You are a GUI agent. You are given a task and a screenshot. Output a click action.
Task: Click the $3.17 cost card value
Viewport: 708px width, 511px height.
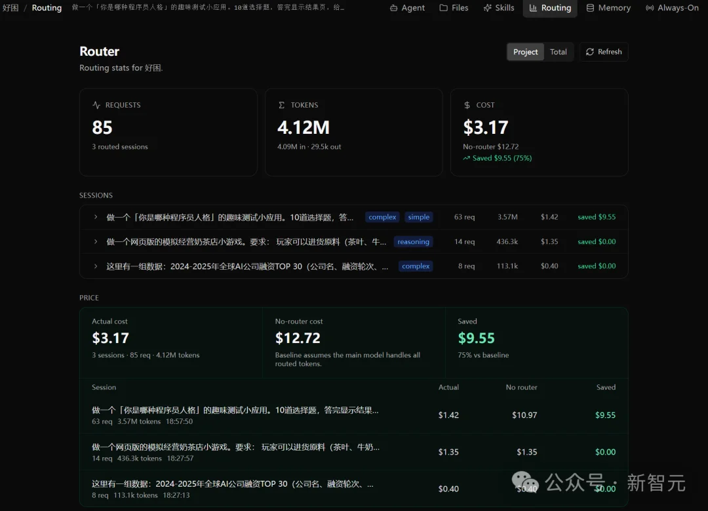click(486, 127)
